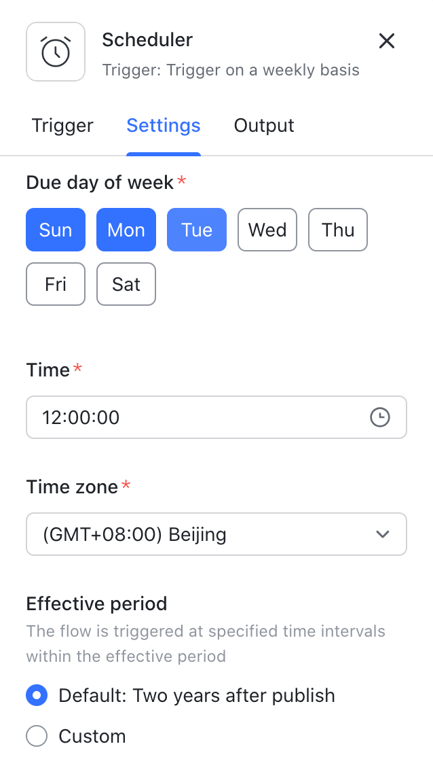Click the Scheduler clock icon
433x776 pixels.
(55, 51)
